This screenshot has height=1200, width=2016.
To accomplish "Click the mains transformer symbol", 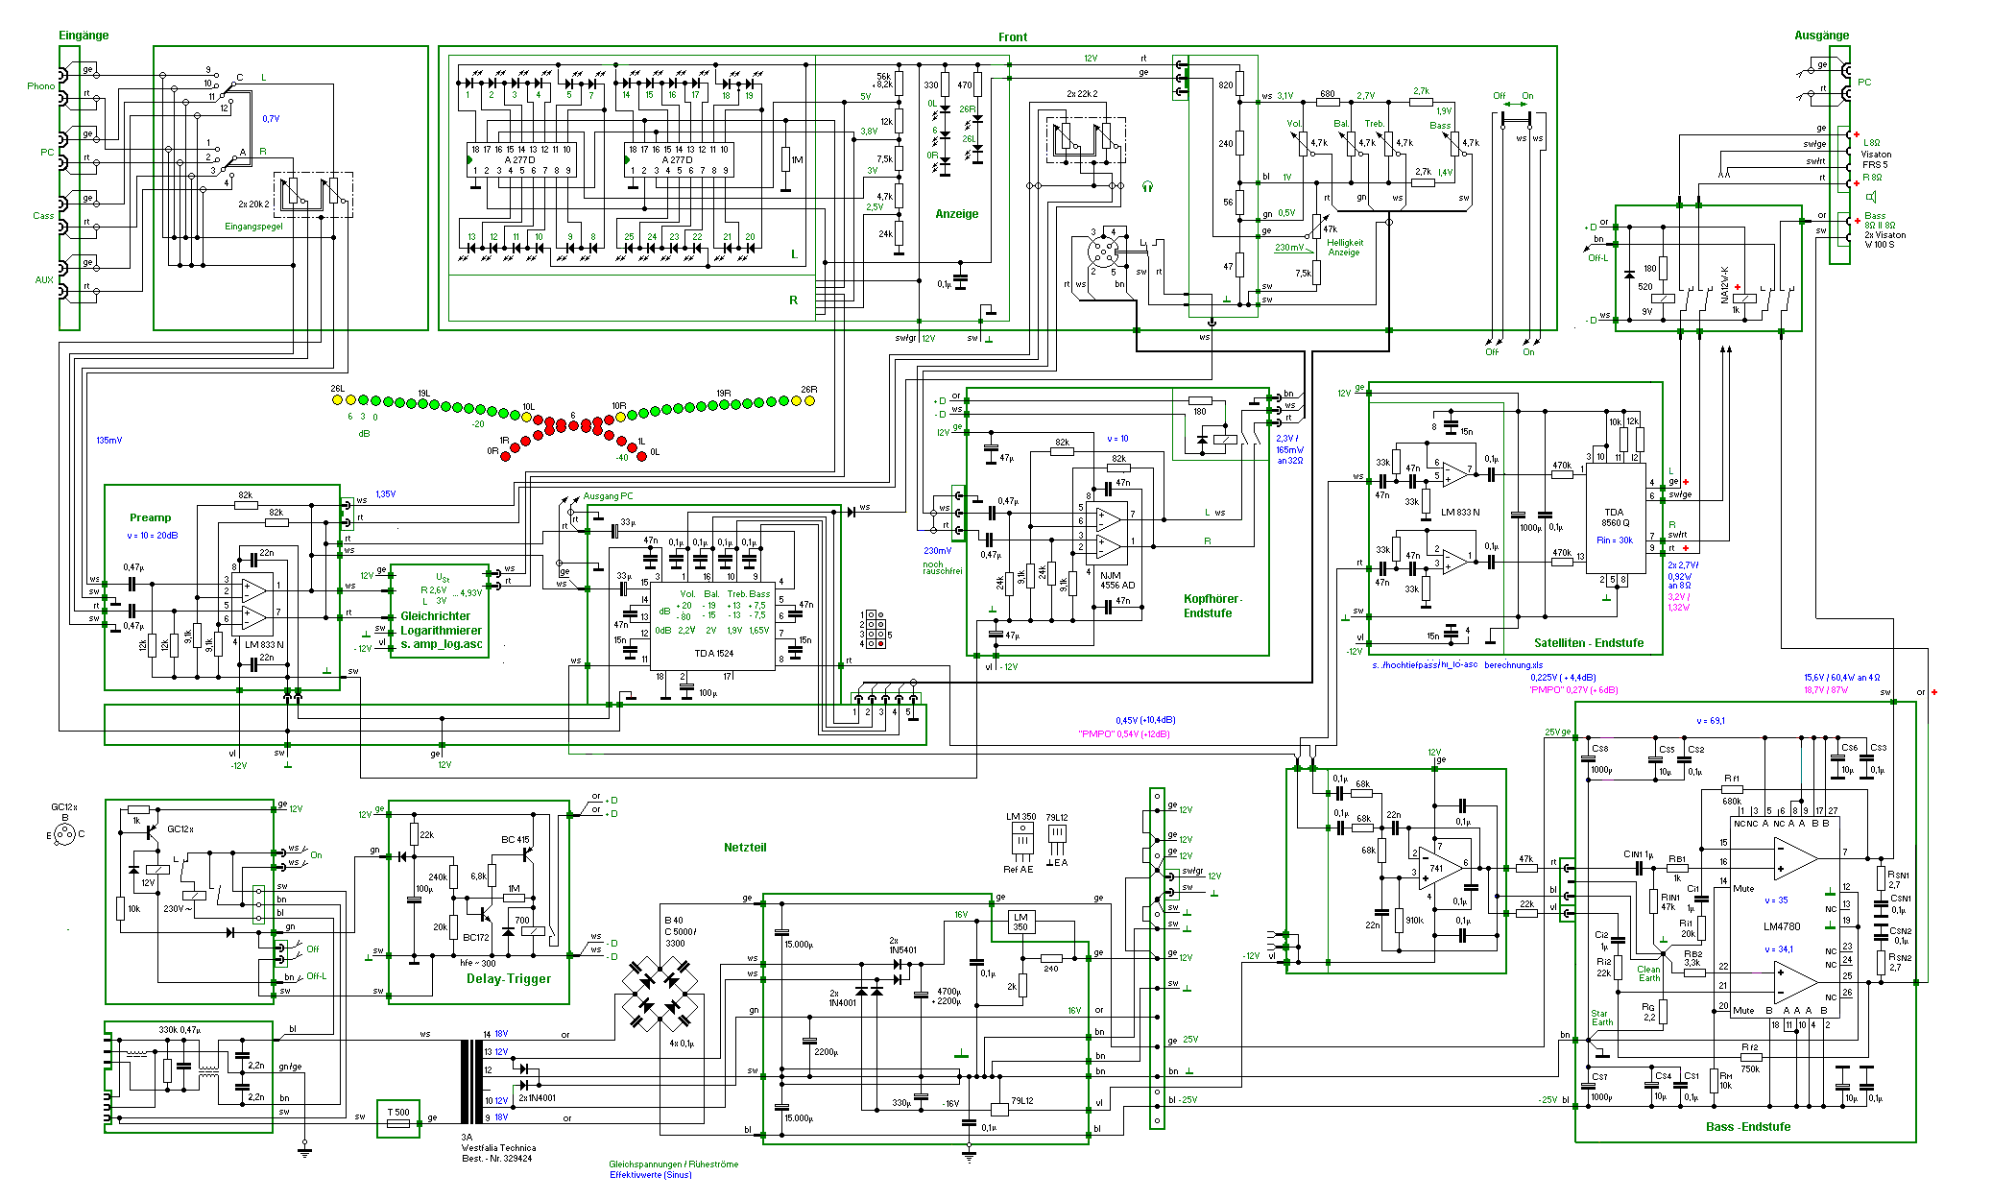I will 472,1081.
